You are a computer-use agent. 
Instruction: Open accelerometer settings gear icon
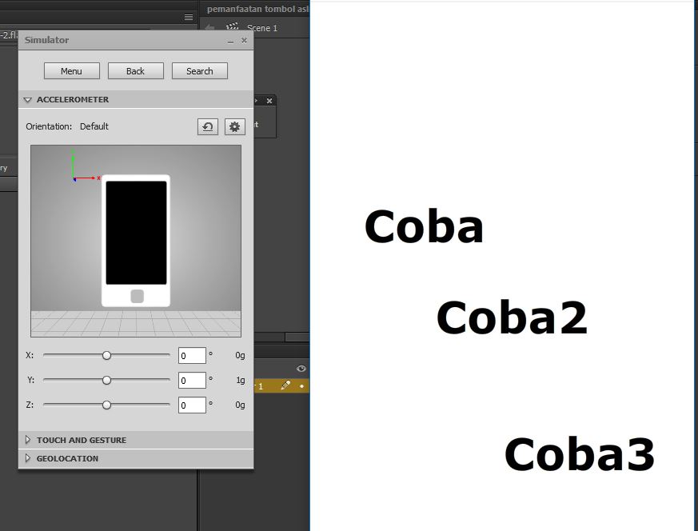(234, 127)
